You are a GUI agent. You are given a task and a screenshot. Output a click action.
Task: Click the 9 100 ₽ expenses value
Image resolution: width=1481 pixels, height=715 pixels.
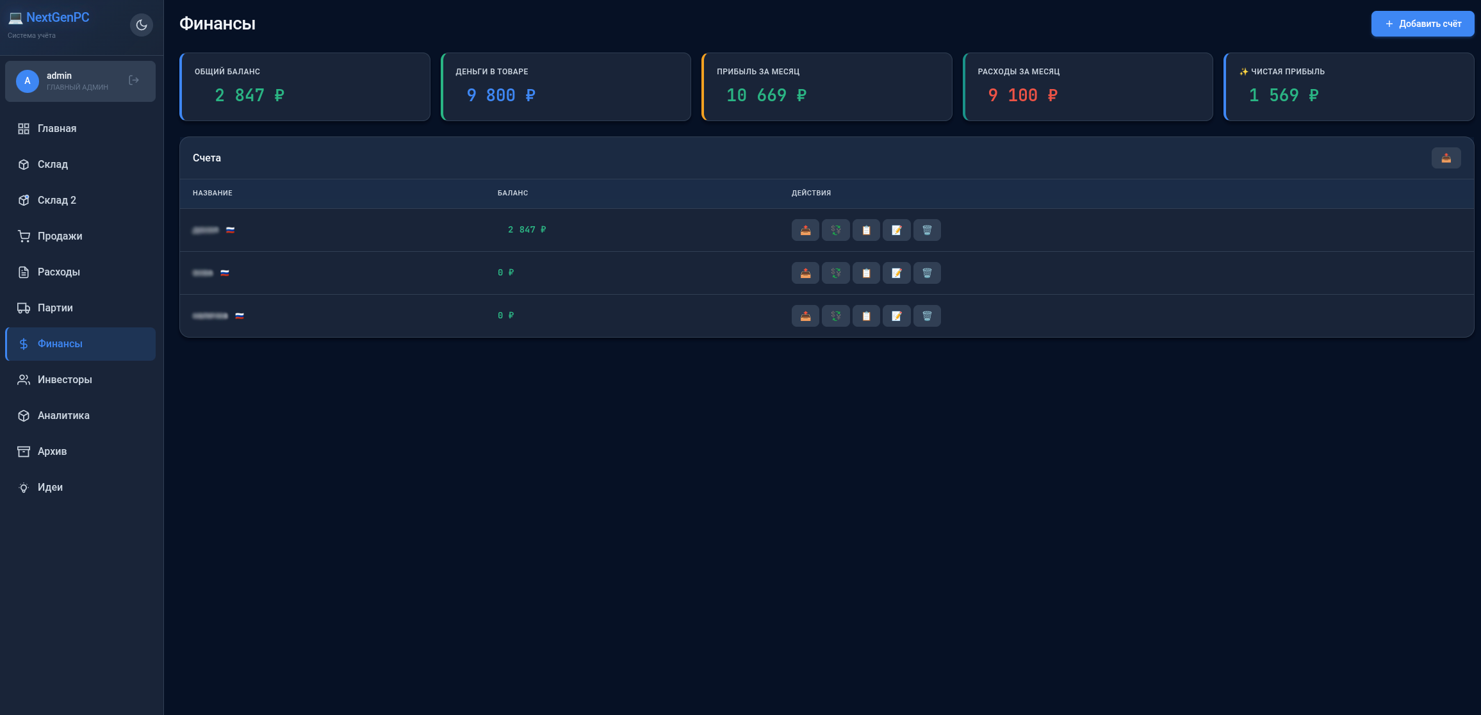(1022, 95)
